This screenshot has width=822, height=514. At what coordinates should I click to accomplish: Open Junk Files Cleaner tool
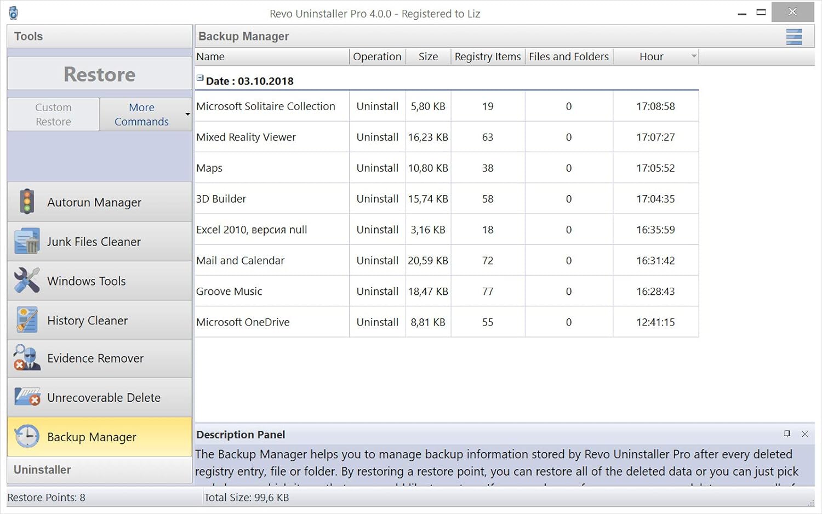click(x=99, y=242)
